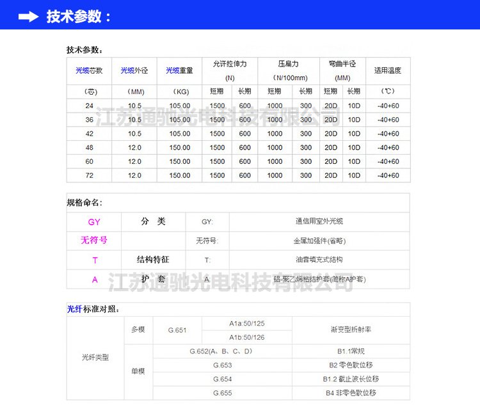Select the A1b:50/126 cell
Viewport: 480px width, 416px height.
(247, 338)
